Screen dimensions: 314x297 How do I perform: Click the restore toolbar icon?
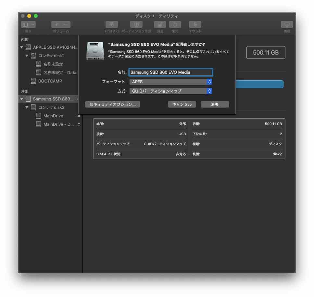point(175,24)
